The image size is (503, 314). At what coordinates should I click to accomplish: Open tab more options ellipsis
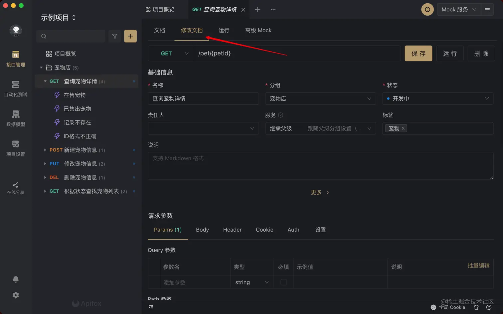(273, 10)
